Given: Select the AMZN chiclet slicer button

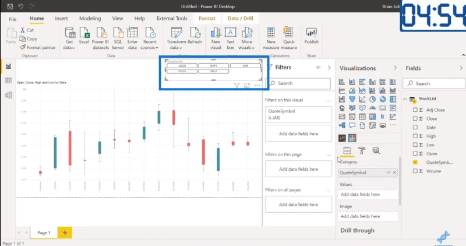Looking at the screenshot, I should coord(182,66).
